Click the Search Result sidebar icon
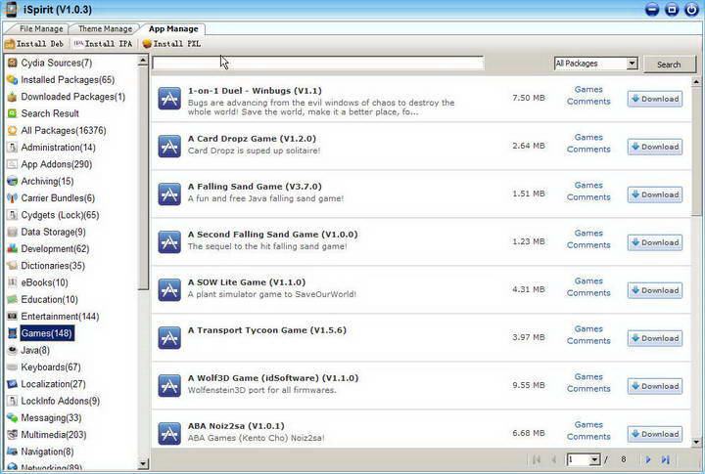Image resolution: width=705 pixels, height=474 pixels. coord(12,113)
